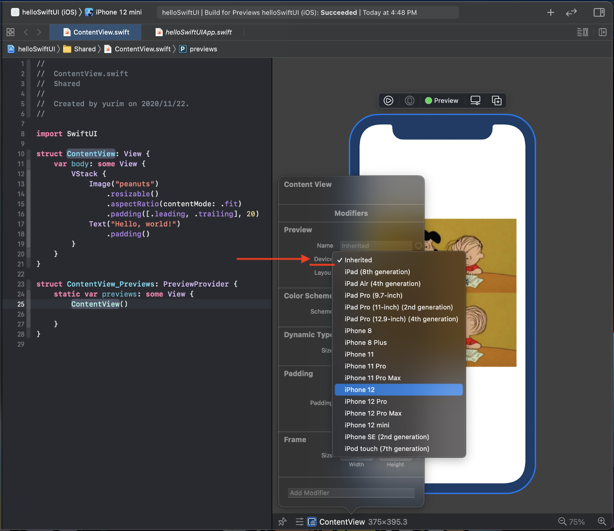The width and height of the screenshot is (614, 531).
Task: Click the ContentView label in the bottom bar
Action: (342, 522)
